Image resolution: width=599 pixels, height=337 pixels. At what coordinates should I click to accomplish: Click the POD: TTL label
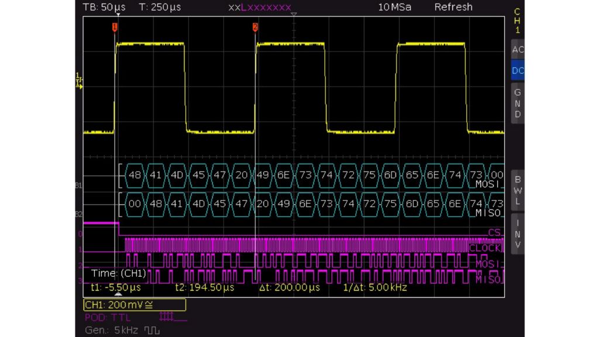pos(108,317)
